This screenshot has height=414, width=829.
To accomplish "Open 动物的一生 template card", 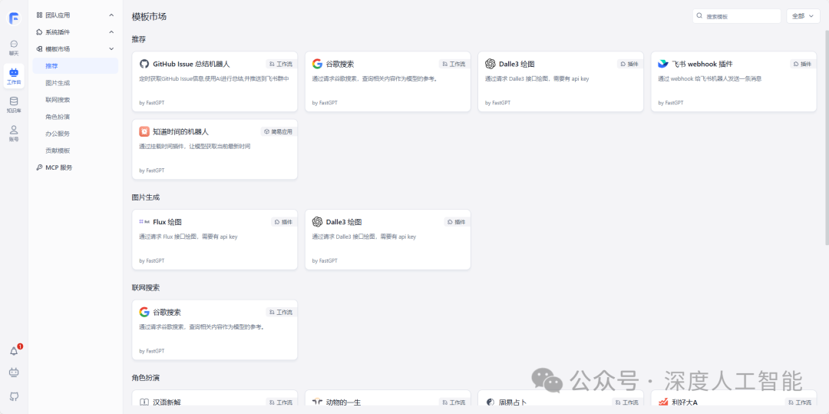I will pyautogui.click(x=388, y=398).
